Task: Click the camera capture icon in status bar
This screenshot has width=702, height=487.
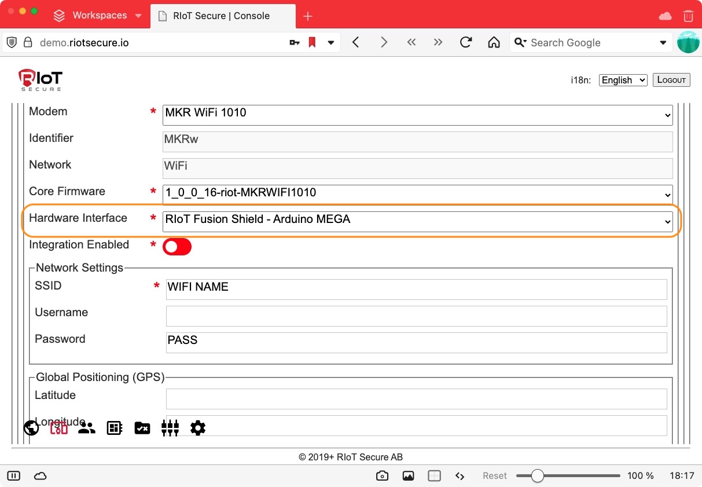Action: (x=382, y=476)
